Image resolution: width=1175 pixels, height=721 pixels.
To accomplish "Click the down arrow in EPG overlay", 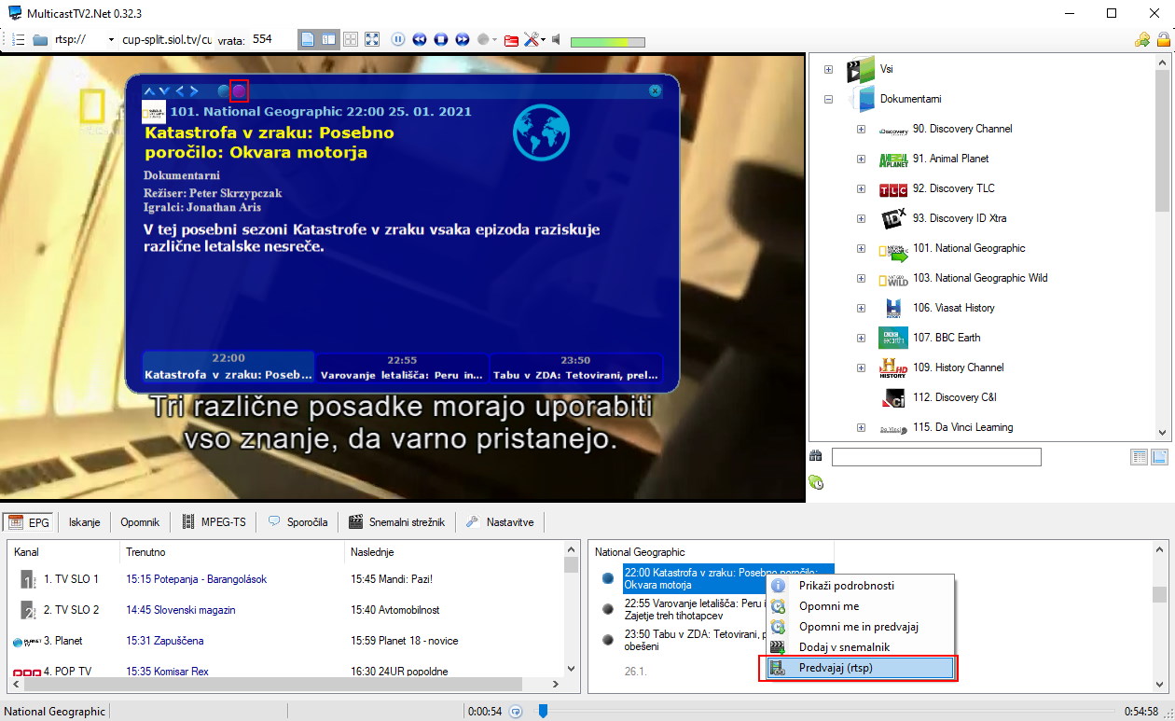I will 163,90.
